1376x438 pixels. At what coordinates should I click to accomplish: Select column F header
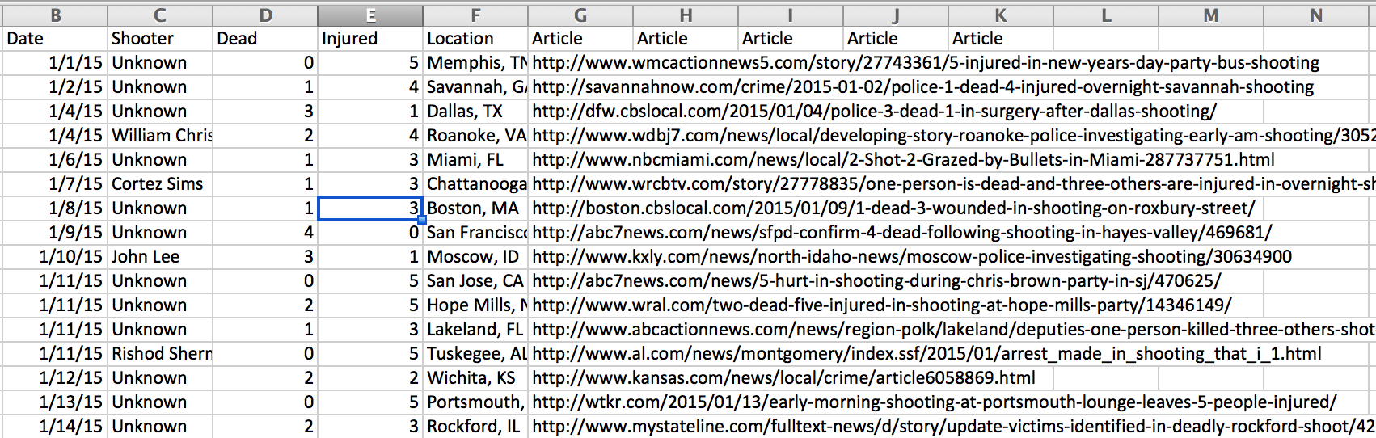click(x=475, y=15)
